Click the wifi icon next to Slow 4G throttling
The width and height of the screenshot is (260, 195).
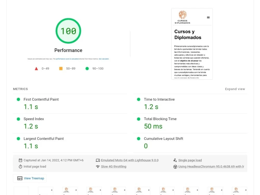98,166
